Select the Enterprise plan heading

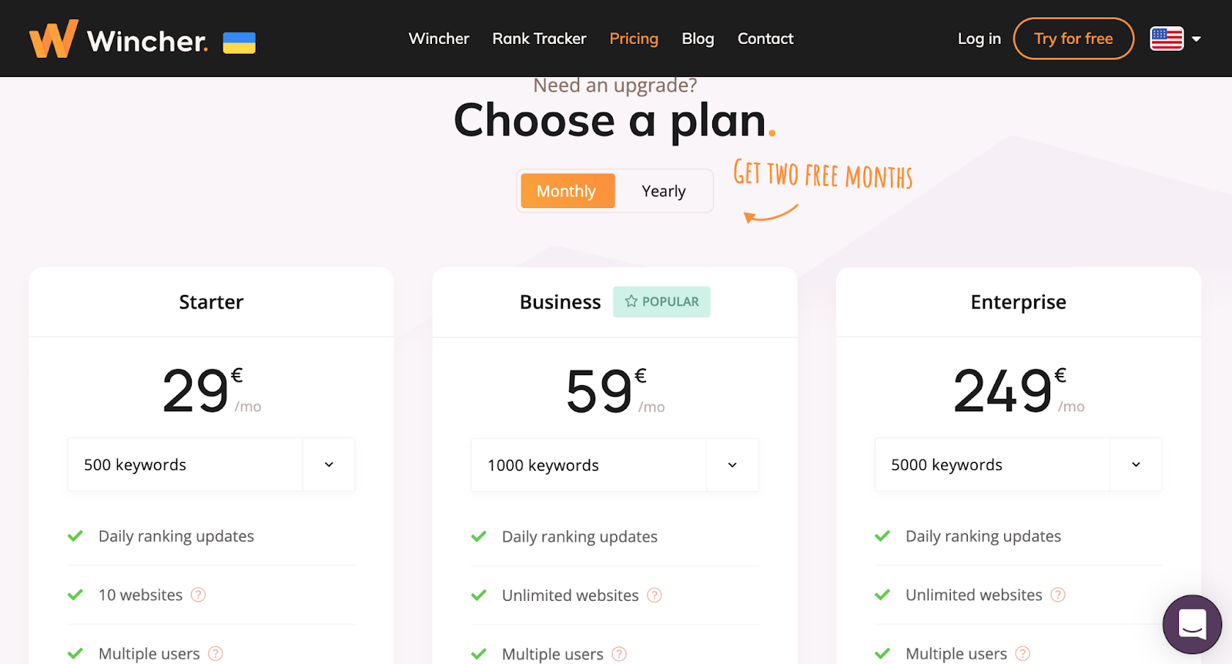pos(1018,302)
